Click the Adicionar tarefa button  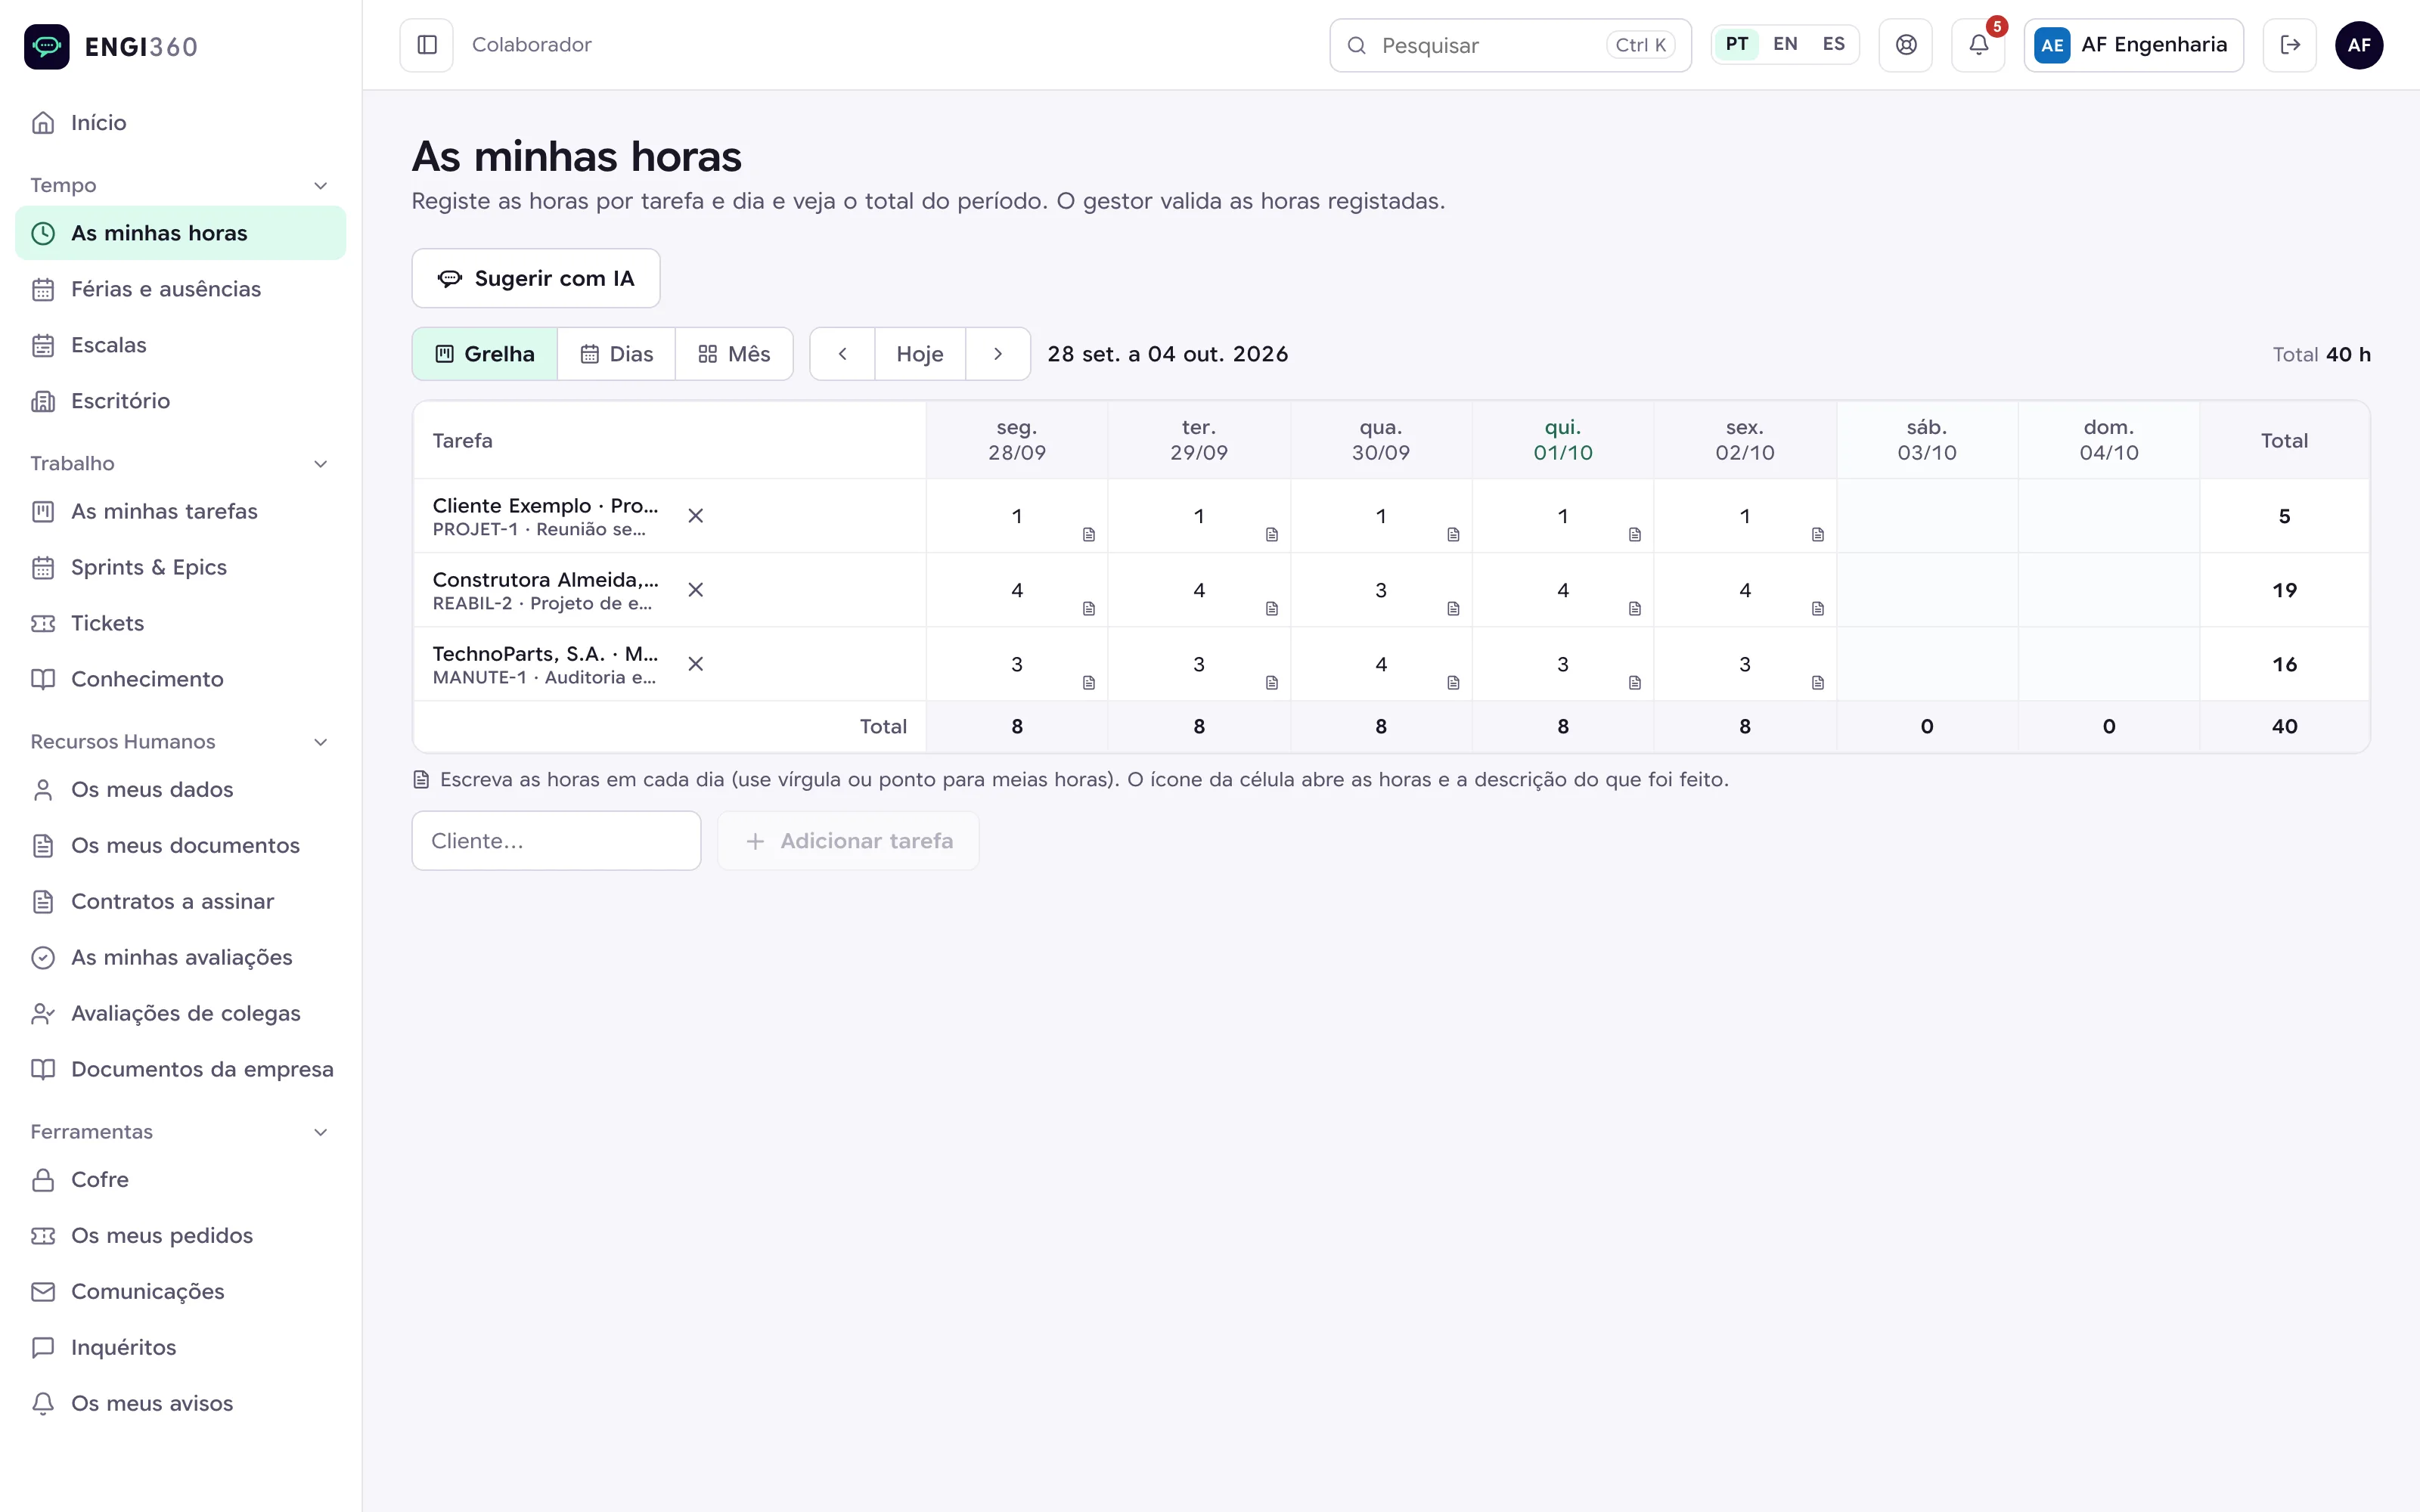click(x=848, y=841)
